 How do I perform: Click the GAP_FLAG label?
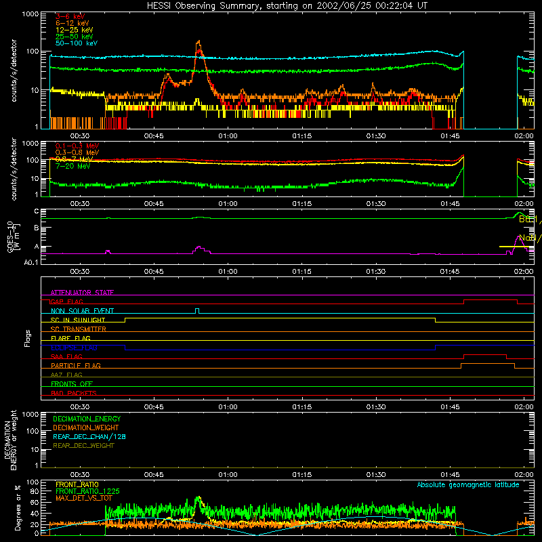pyautogui.click(x=66, y=301)
